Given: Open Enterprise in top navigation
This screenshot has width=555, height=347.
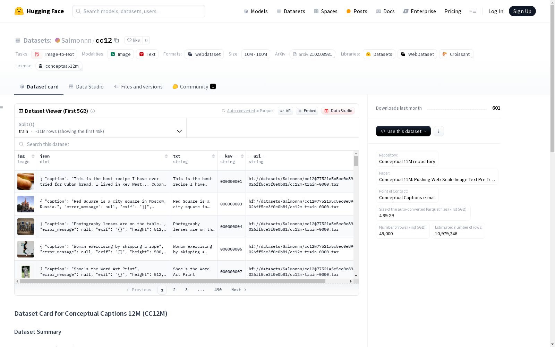Looking at the screenshot, I should 419,11.
